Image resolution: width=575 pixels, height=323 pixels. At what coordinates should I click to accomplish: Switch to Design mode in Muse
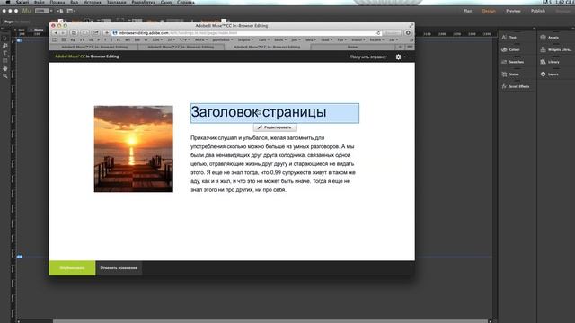click(x=489, y=11)
